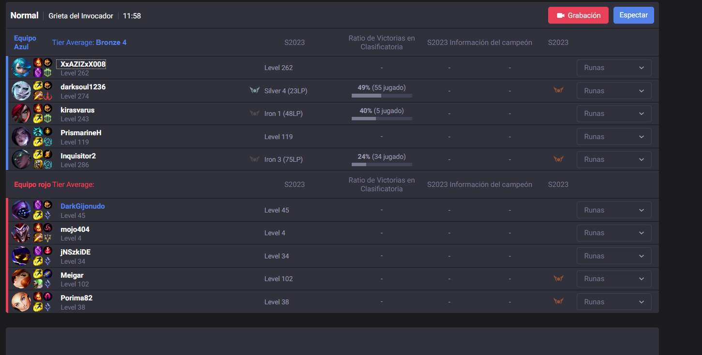702x355 pixels.
Task: Click the S2023 badge icon in Inquisitor2's row
Action: click(x=558, y=159)
